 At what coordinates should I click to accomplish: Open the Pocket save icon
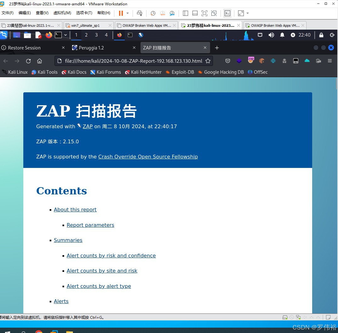(228, 61)
